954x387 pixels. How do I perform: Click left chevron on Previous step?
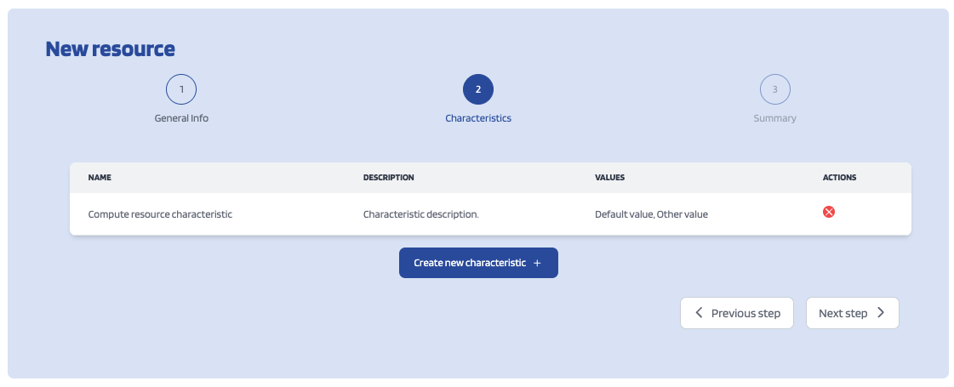point(700,313)
